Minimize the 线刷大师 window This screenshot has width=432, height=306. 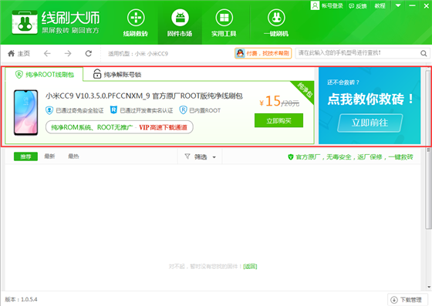click(412, 5)
